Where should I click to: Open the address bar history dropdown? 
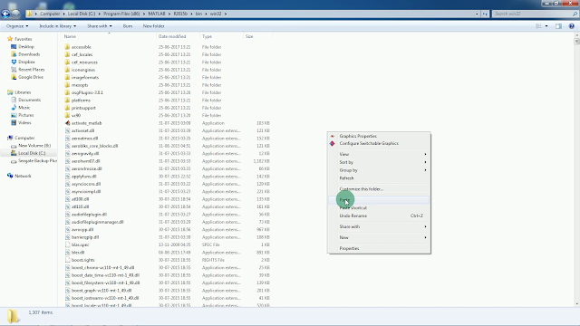click(x=477, y=14)
